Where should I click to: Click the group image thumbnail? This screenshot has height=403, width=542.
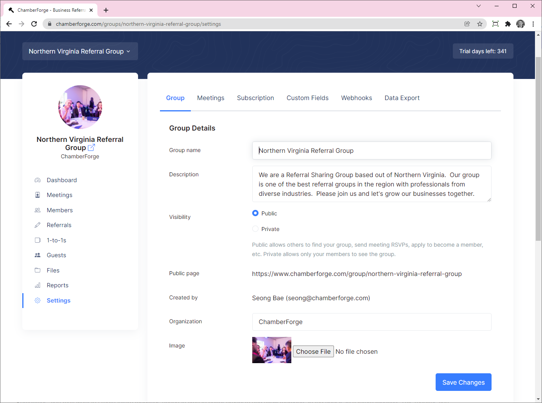pyautogui.click(x=271, y=350)
